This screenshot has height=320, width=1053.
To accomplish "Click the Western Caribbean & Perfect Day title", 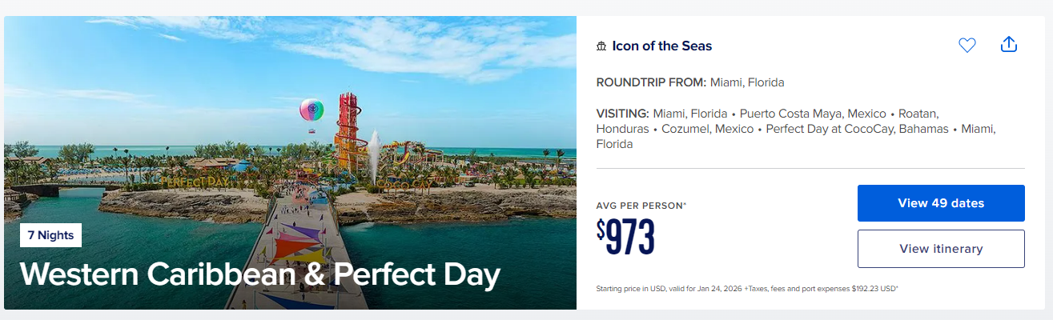I will (x=260, y=274).
